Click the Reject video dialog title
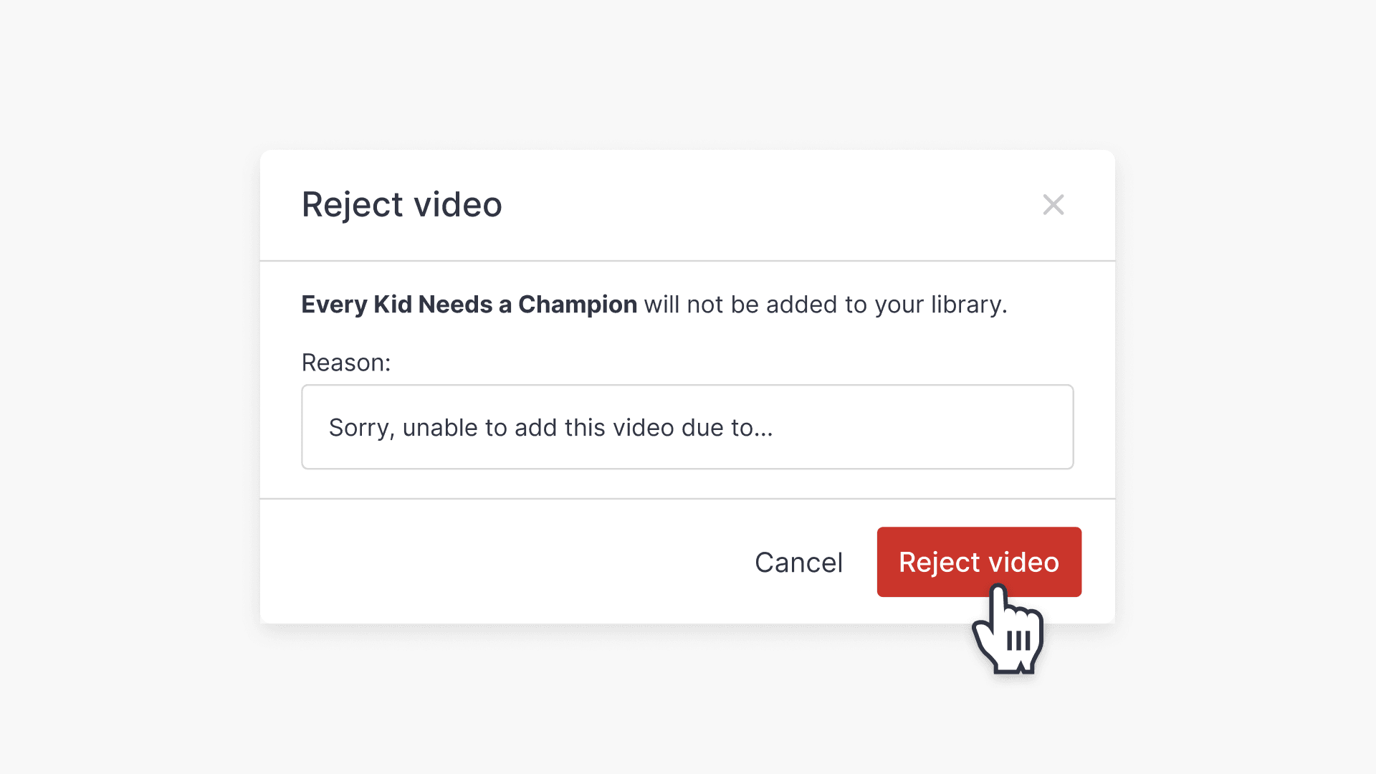Screen dimensions: 1376x774 401,205
